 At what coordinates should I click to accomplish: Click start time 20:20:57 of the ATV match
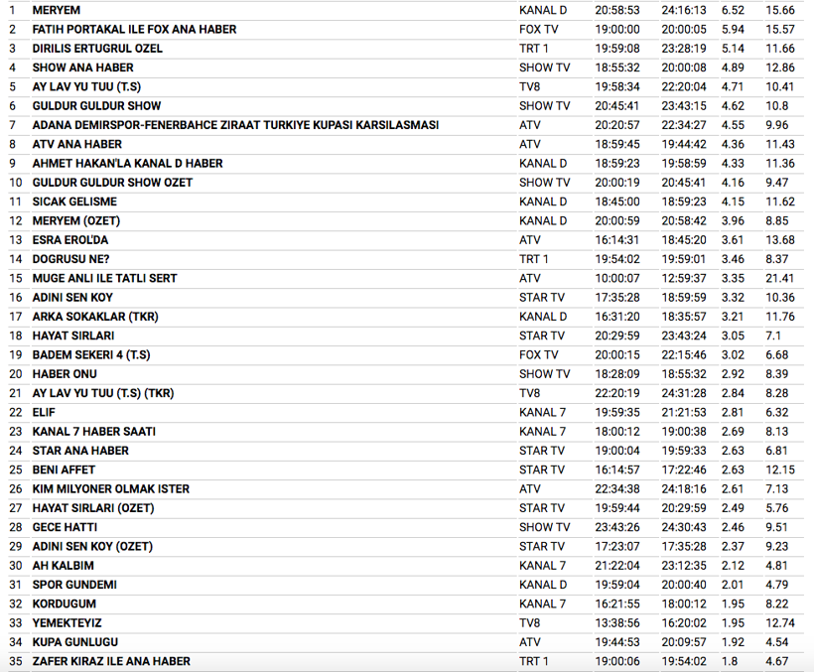(617, 125)
